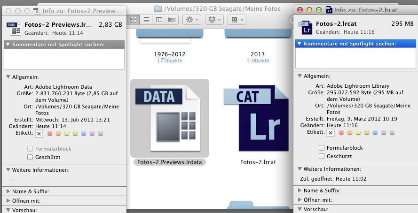
Task: Open the gear action menu
Action: pyautogui.click(x=192, y=20)
